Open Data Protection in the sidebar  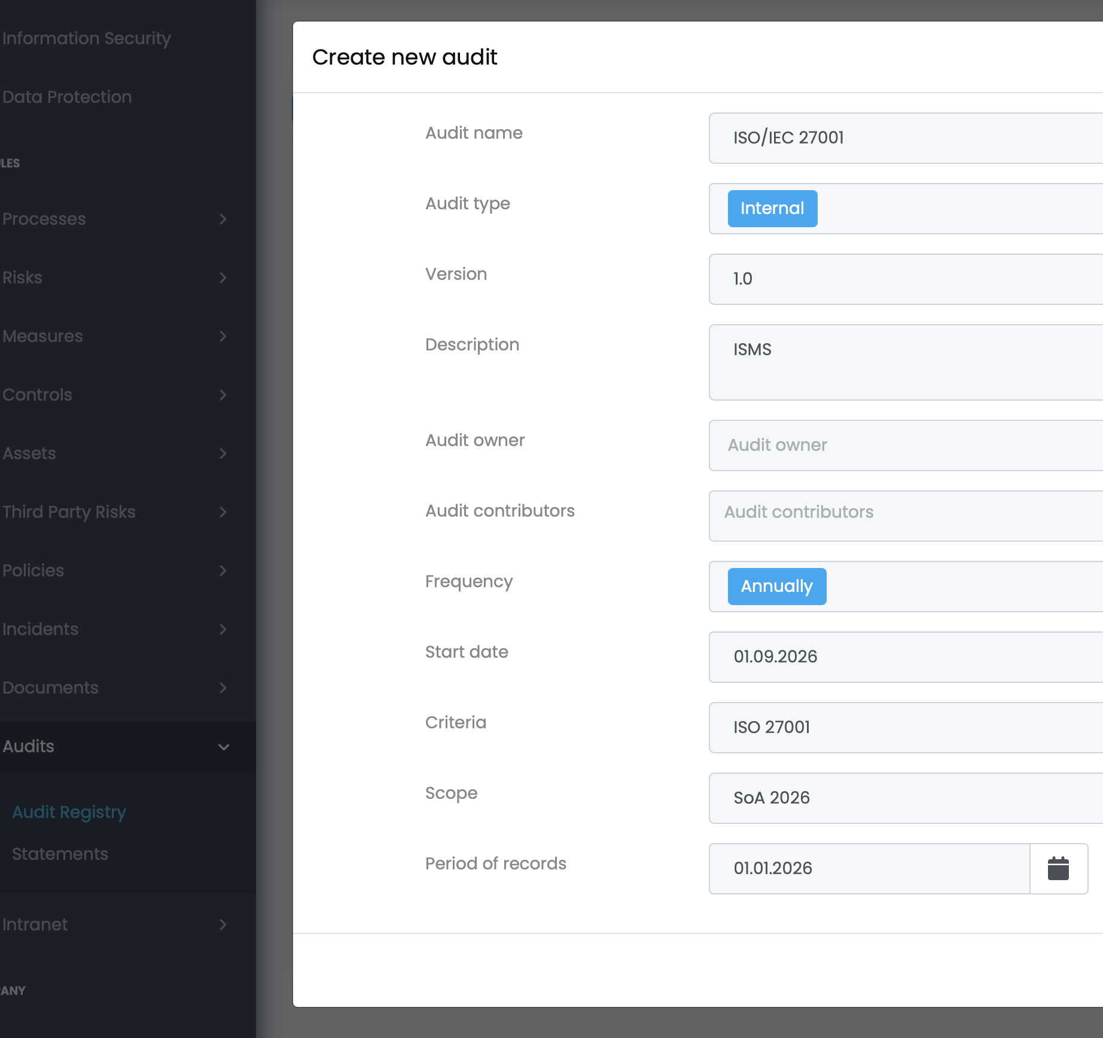(66, 97)
